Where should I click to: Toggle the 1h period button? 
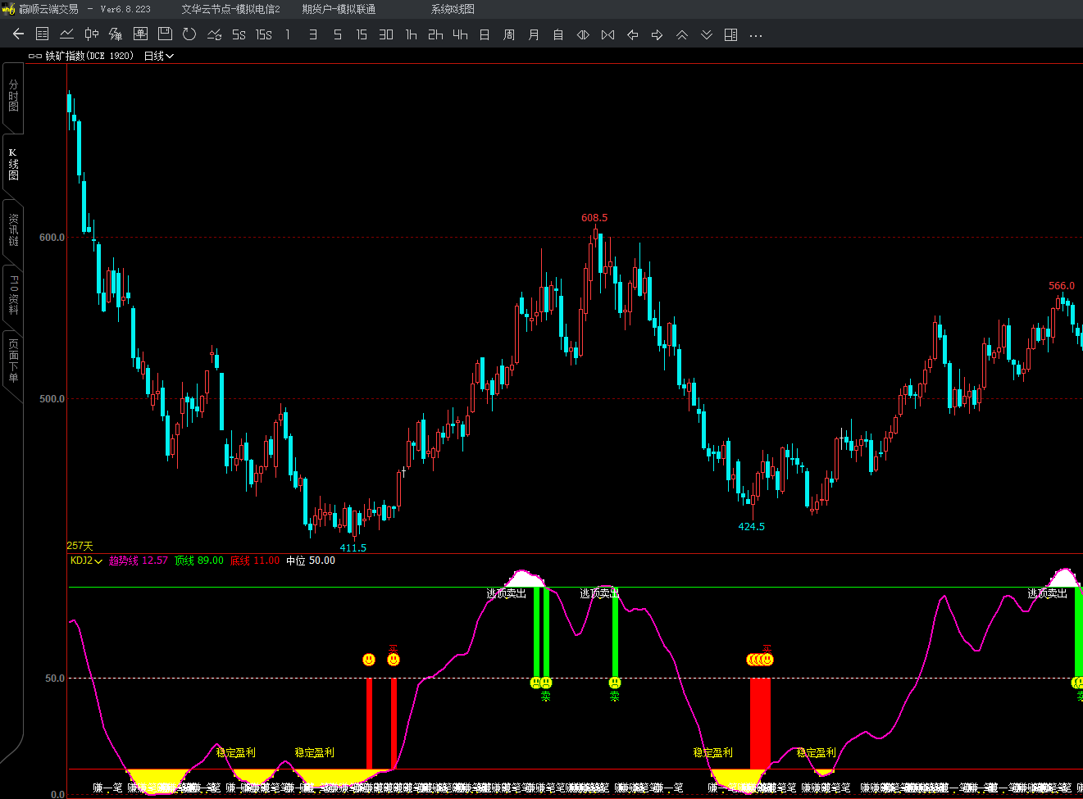411,34
